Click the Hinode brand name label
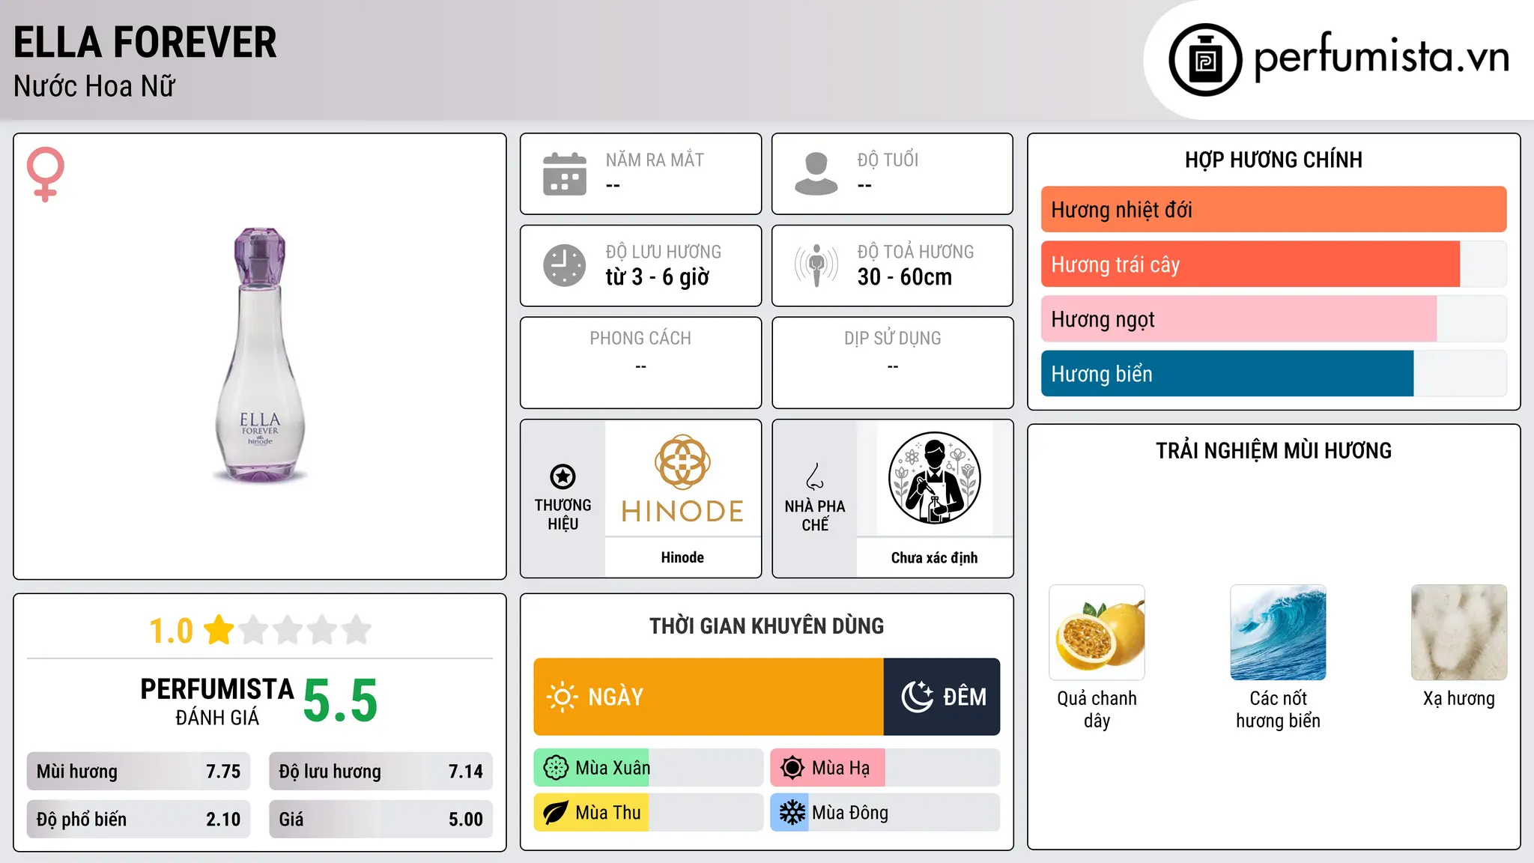 click(x=682, y=557)
